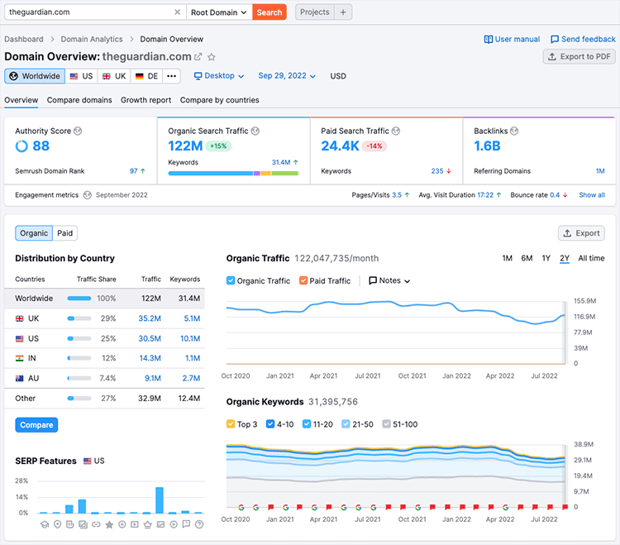Select the speech bubble question SERP icon

pos(186,524)
